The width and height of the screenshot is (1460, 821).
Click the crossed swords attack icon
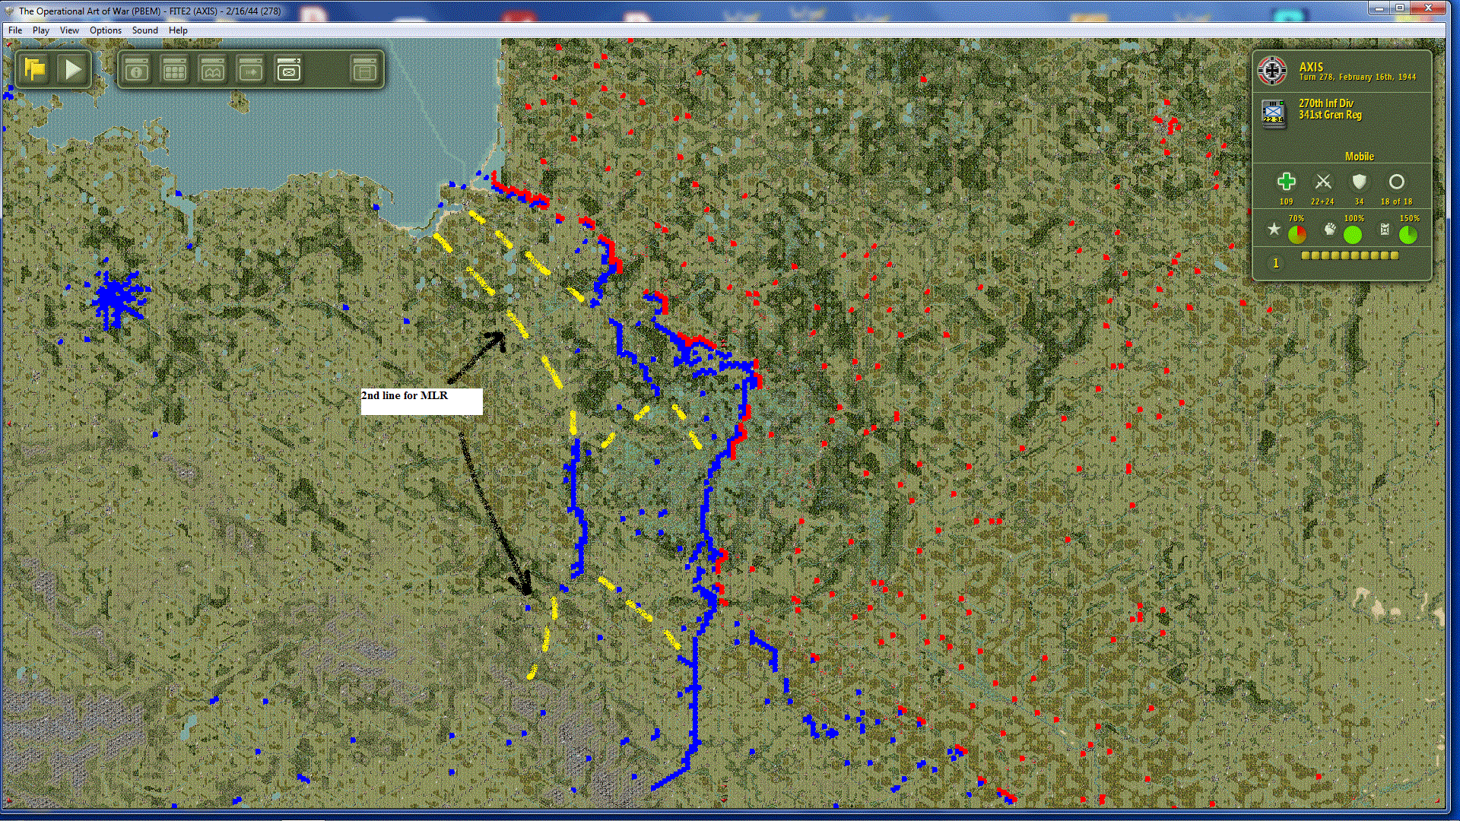tap(1323, 182)
